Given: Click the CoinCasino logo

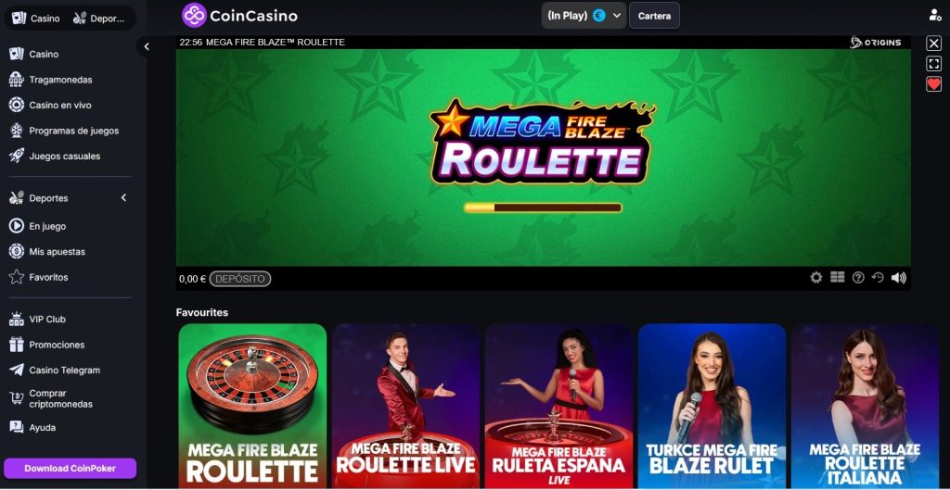Looking at the screenshot, I should (x=239, y=16).
